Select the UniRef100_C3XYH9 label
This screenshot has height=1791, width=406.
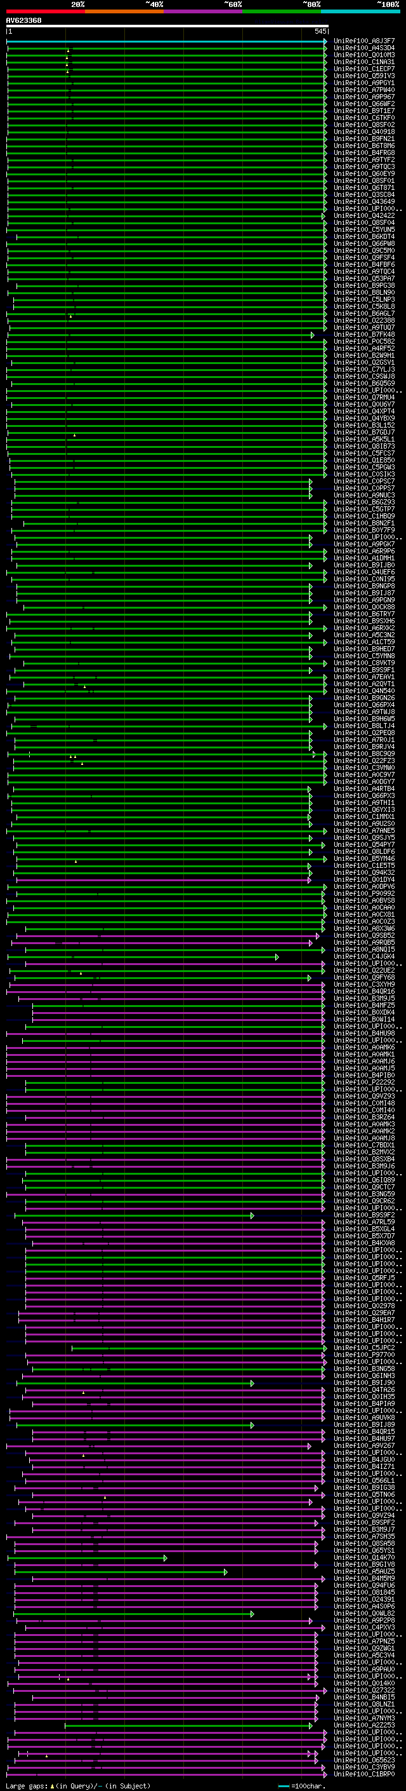[363, 985]
